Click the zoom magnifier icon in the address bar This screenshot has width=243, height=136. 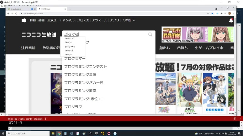pos(208,14)
